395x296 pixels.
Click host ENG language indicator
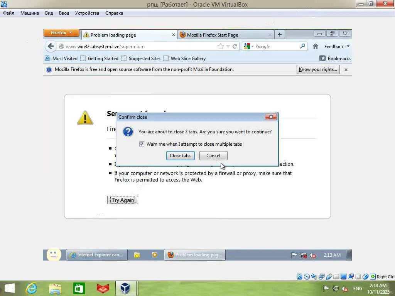pos(358,288)
